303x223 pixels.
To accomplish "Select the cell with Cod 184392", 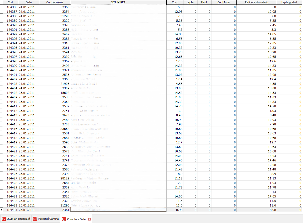I will coord(10,34).
